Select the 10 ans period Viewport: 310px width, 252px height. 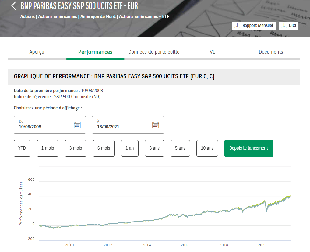coord(207,148)
